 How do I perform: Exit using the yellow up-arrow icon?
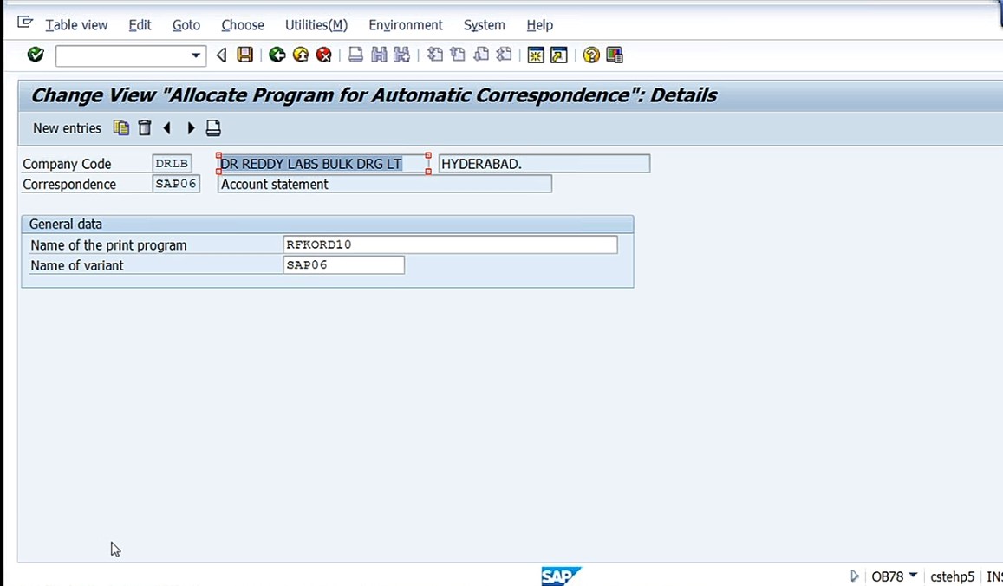tap(301, 55)
